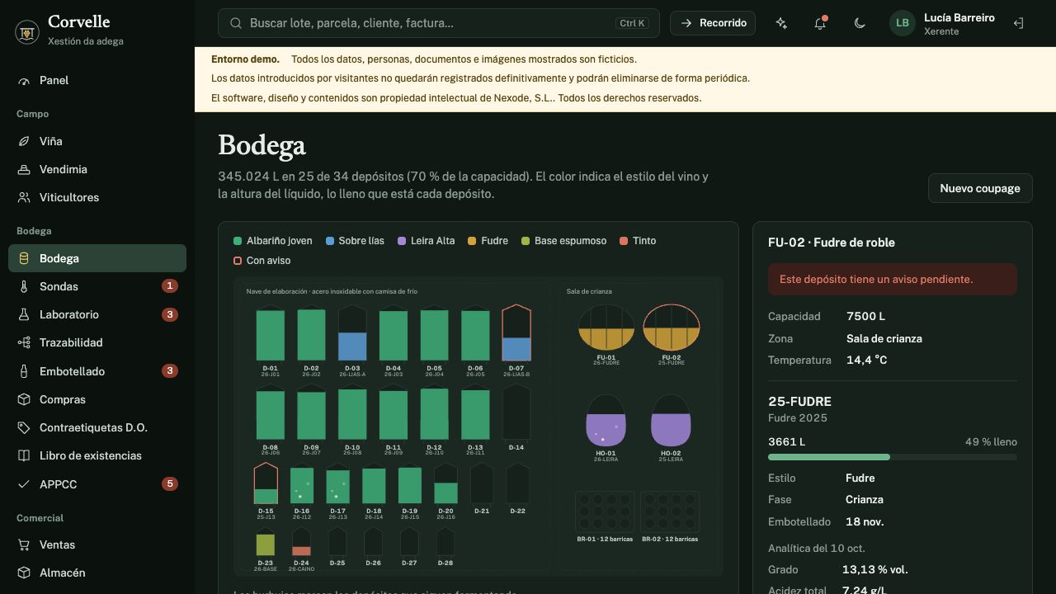Image resolution: width=1056 pixels, height=594 pixels.
Task: Focus the search lote, parcela field
Action: (x=439, y=23)
